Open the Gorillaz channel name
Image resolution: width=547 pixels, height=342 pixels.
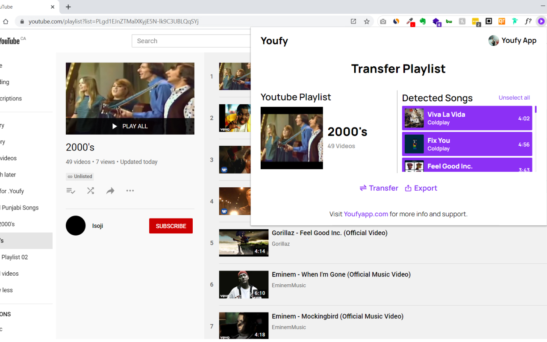(281, 244)
